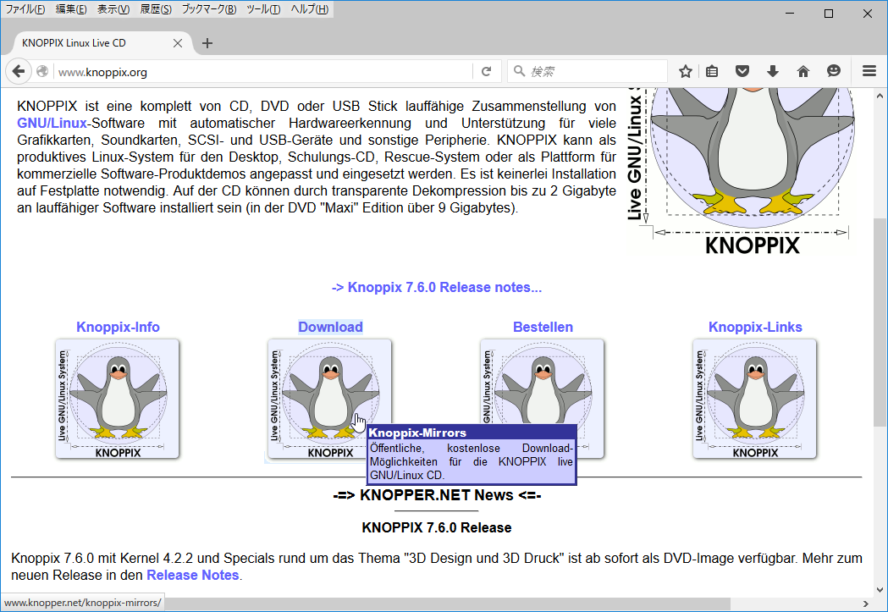Viewport: 888px width, 612px height.
Task: Follow the GNU/Linux link
Action: 52,123
